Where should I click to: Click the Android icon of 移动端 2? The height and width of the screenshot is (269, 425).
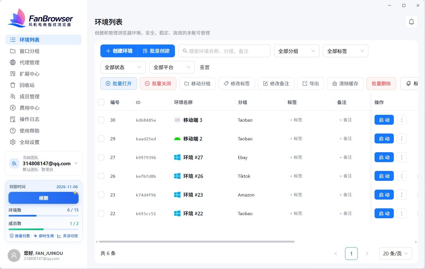coord(177,139)
